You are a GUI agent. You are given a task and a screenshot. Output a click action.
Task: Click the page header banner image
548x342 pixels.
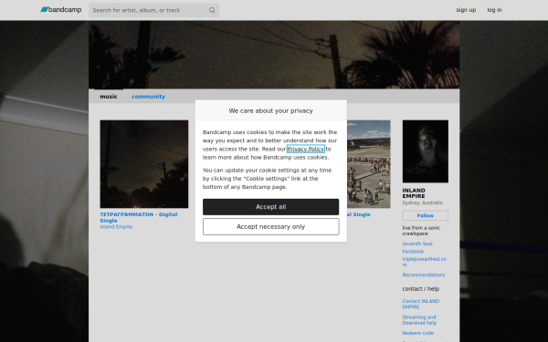tap(274, 55)
